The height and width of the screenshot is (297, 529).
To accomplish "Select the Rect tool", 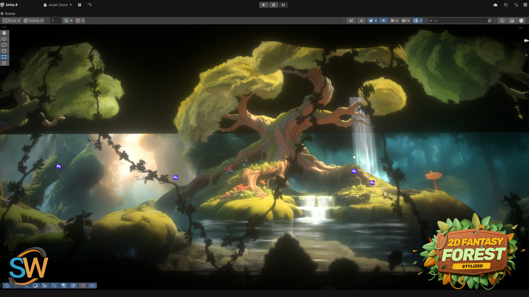I will (x=4, y=57).
